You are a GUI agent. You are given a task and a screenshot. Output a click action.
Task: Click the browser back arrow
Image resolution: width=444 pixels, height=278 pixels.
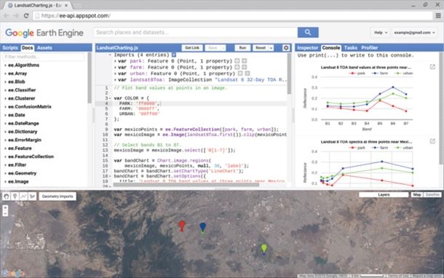[7, 15]
